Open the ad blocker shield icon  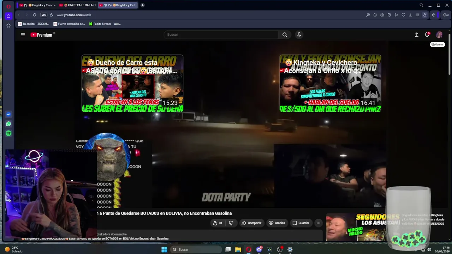point(389,15)
